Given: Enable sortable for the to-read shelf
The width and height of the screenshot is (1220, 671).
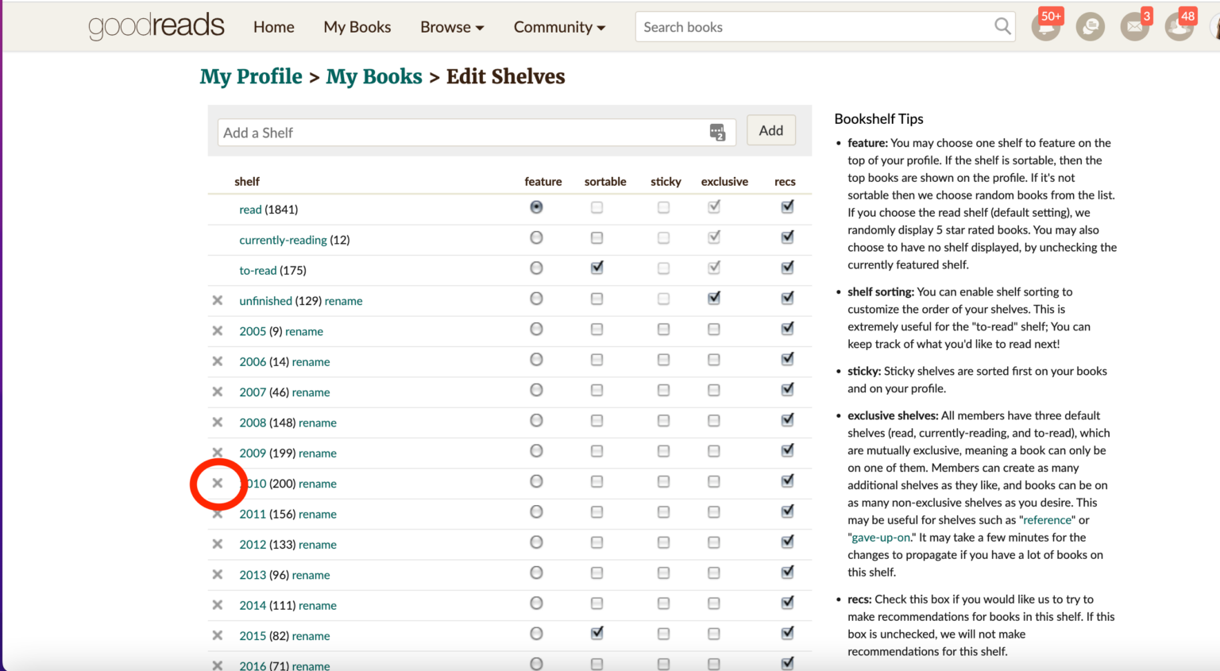Looking at the screenshot, I should tap(596, 268).
